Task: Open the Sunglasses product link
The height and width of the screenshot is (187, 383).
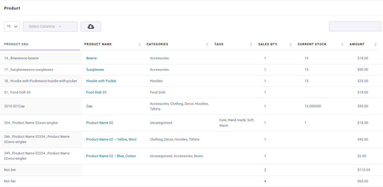Action: (x=95, y=70)
